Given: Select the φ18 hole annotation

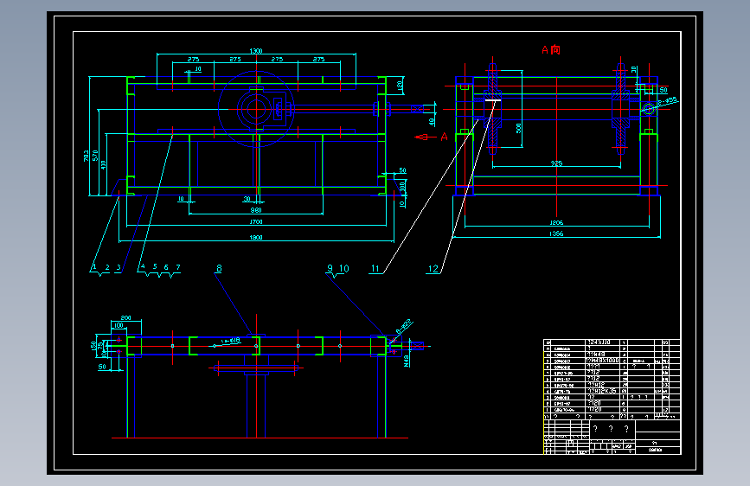Looking at the screenshot, I should 232,341.
